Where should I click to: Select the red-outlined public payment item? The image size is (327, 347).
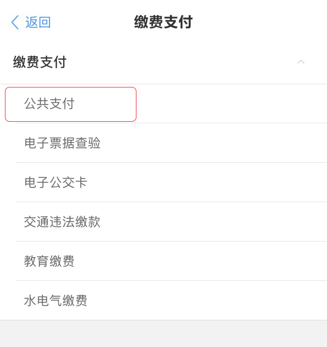click(70, 104)
